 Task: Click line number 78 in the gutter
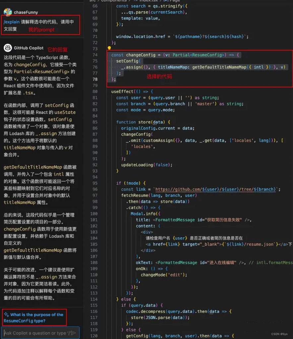(95, 79)
